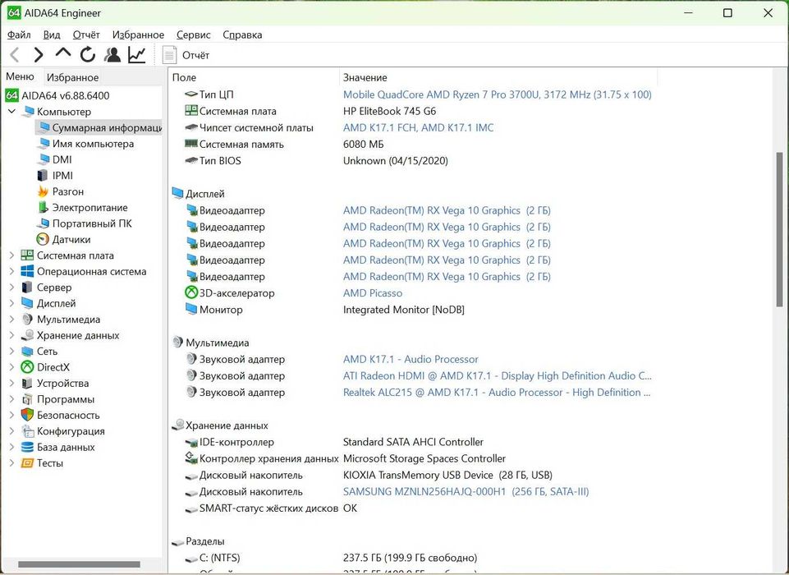
Task: Select AIDA64 v6.88.6400 root tree item
Action: (57, 95)
